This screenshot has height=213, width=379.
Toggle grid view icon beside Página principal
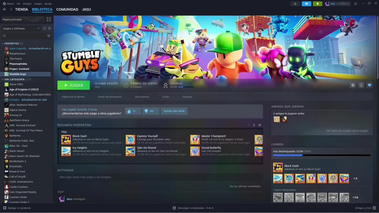(x=49, y=19)
